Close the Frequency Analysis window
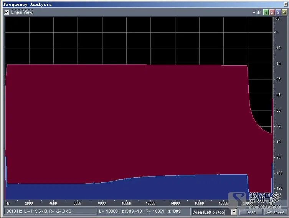Screen dimensions: 289x218 tap(286, 4)
